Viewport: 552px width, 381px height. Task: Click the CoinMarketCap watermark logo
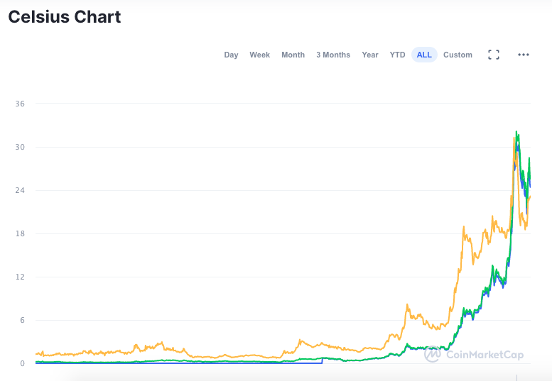click(433, 354)
